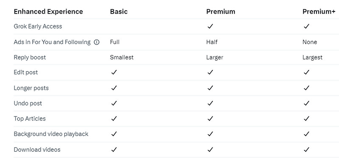Click the Premium+ checkmark in Download videos row
Screen dimensions: 339x158
(306, 150)
